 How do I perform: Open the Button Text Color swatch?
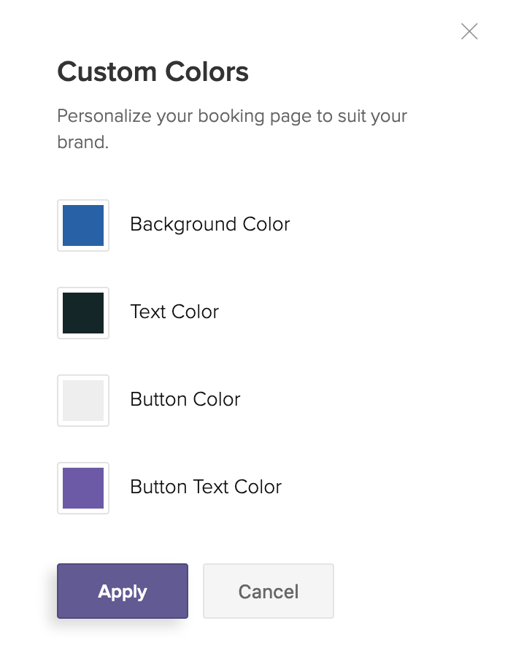tap(83, 488)
